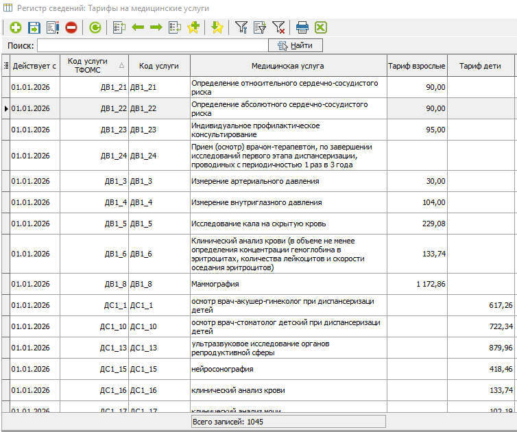Go to bookmark star with down arrow
This screenshot has width=517, height=432.
click(x=217, y=27)
